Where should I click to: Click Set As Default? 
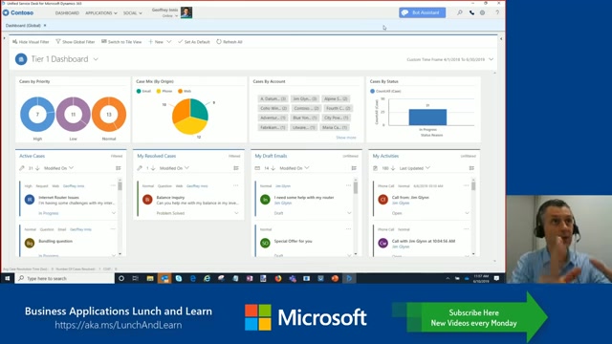pyautogui.click(x=193, y=42)
